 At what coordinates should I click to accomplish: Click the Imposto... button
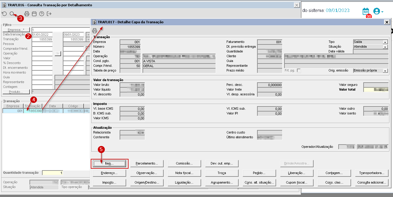click(109, 182)
